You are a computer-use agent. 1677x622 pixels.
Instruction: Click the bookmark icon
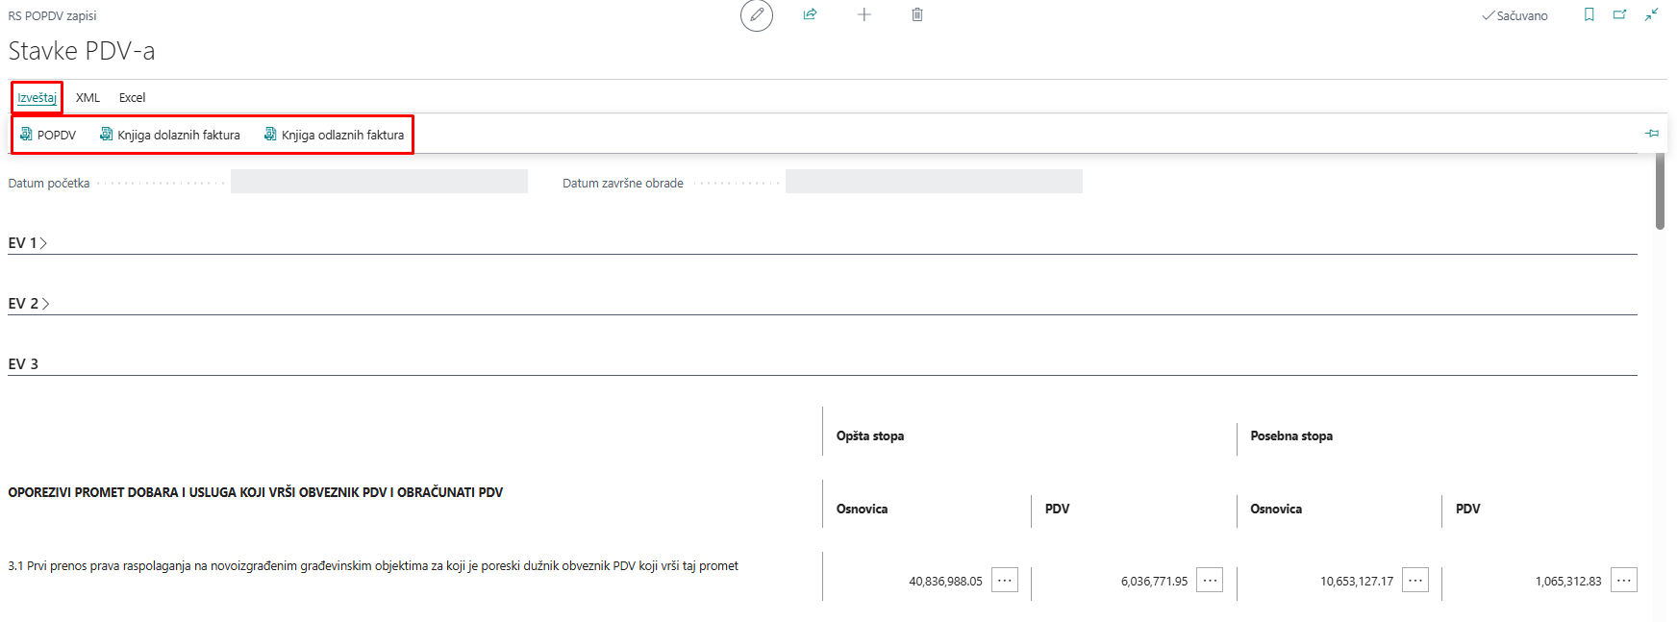1589,14
